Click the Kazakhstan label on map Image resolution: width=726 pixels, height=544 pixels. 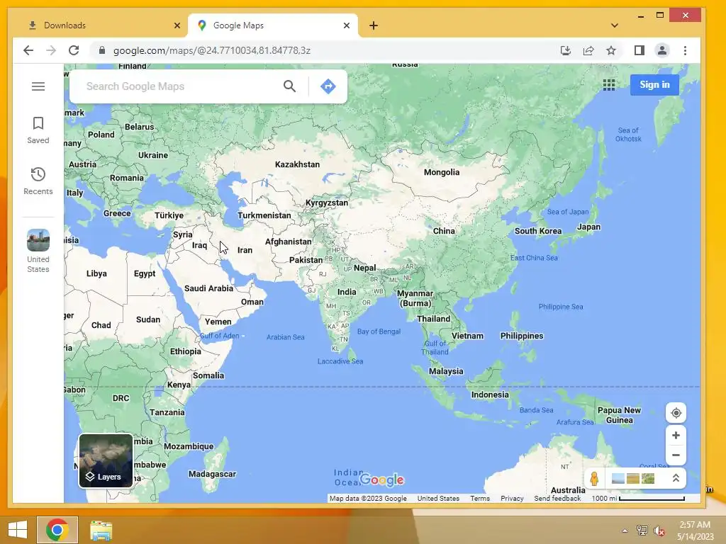tap(297, 164)
